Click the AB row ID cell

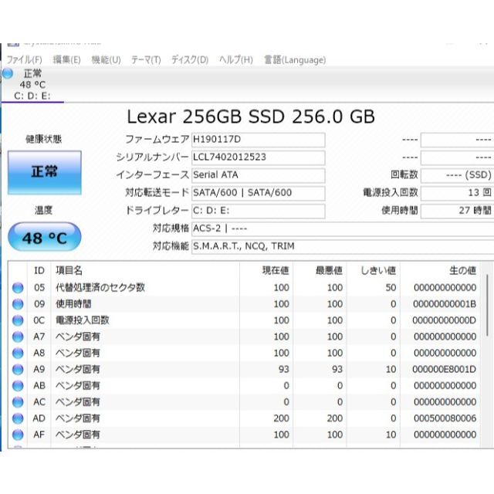[39, 386]
